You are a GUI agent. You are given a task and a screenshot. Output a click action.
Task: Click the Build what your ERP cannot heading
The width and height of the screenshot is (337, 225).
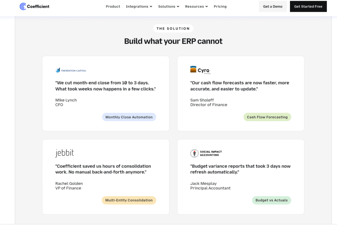[x=173, y=41]
